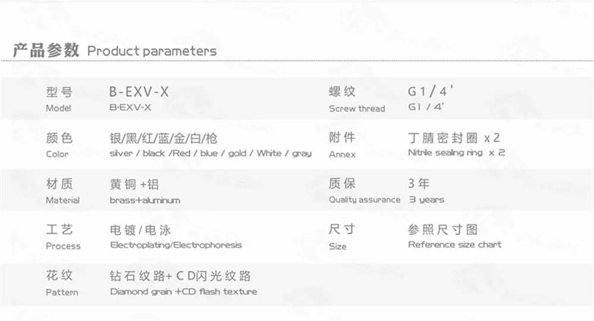Click the Annex label
This screenshot has width=594, height=321.
point(342,155)
